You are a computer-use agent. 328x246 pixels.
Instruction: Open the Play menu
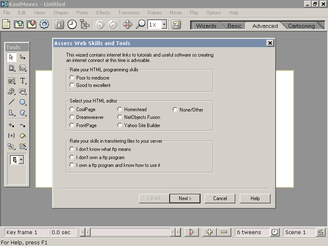point(194,13)
